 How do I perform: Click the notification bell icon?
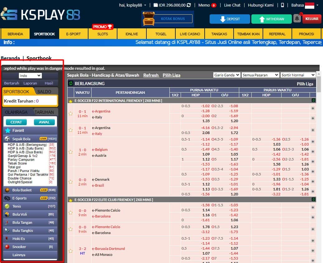coord(297,19)
